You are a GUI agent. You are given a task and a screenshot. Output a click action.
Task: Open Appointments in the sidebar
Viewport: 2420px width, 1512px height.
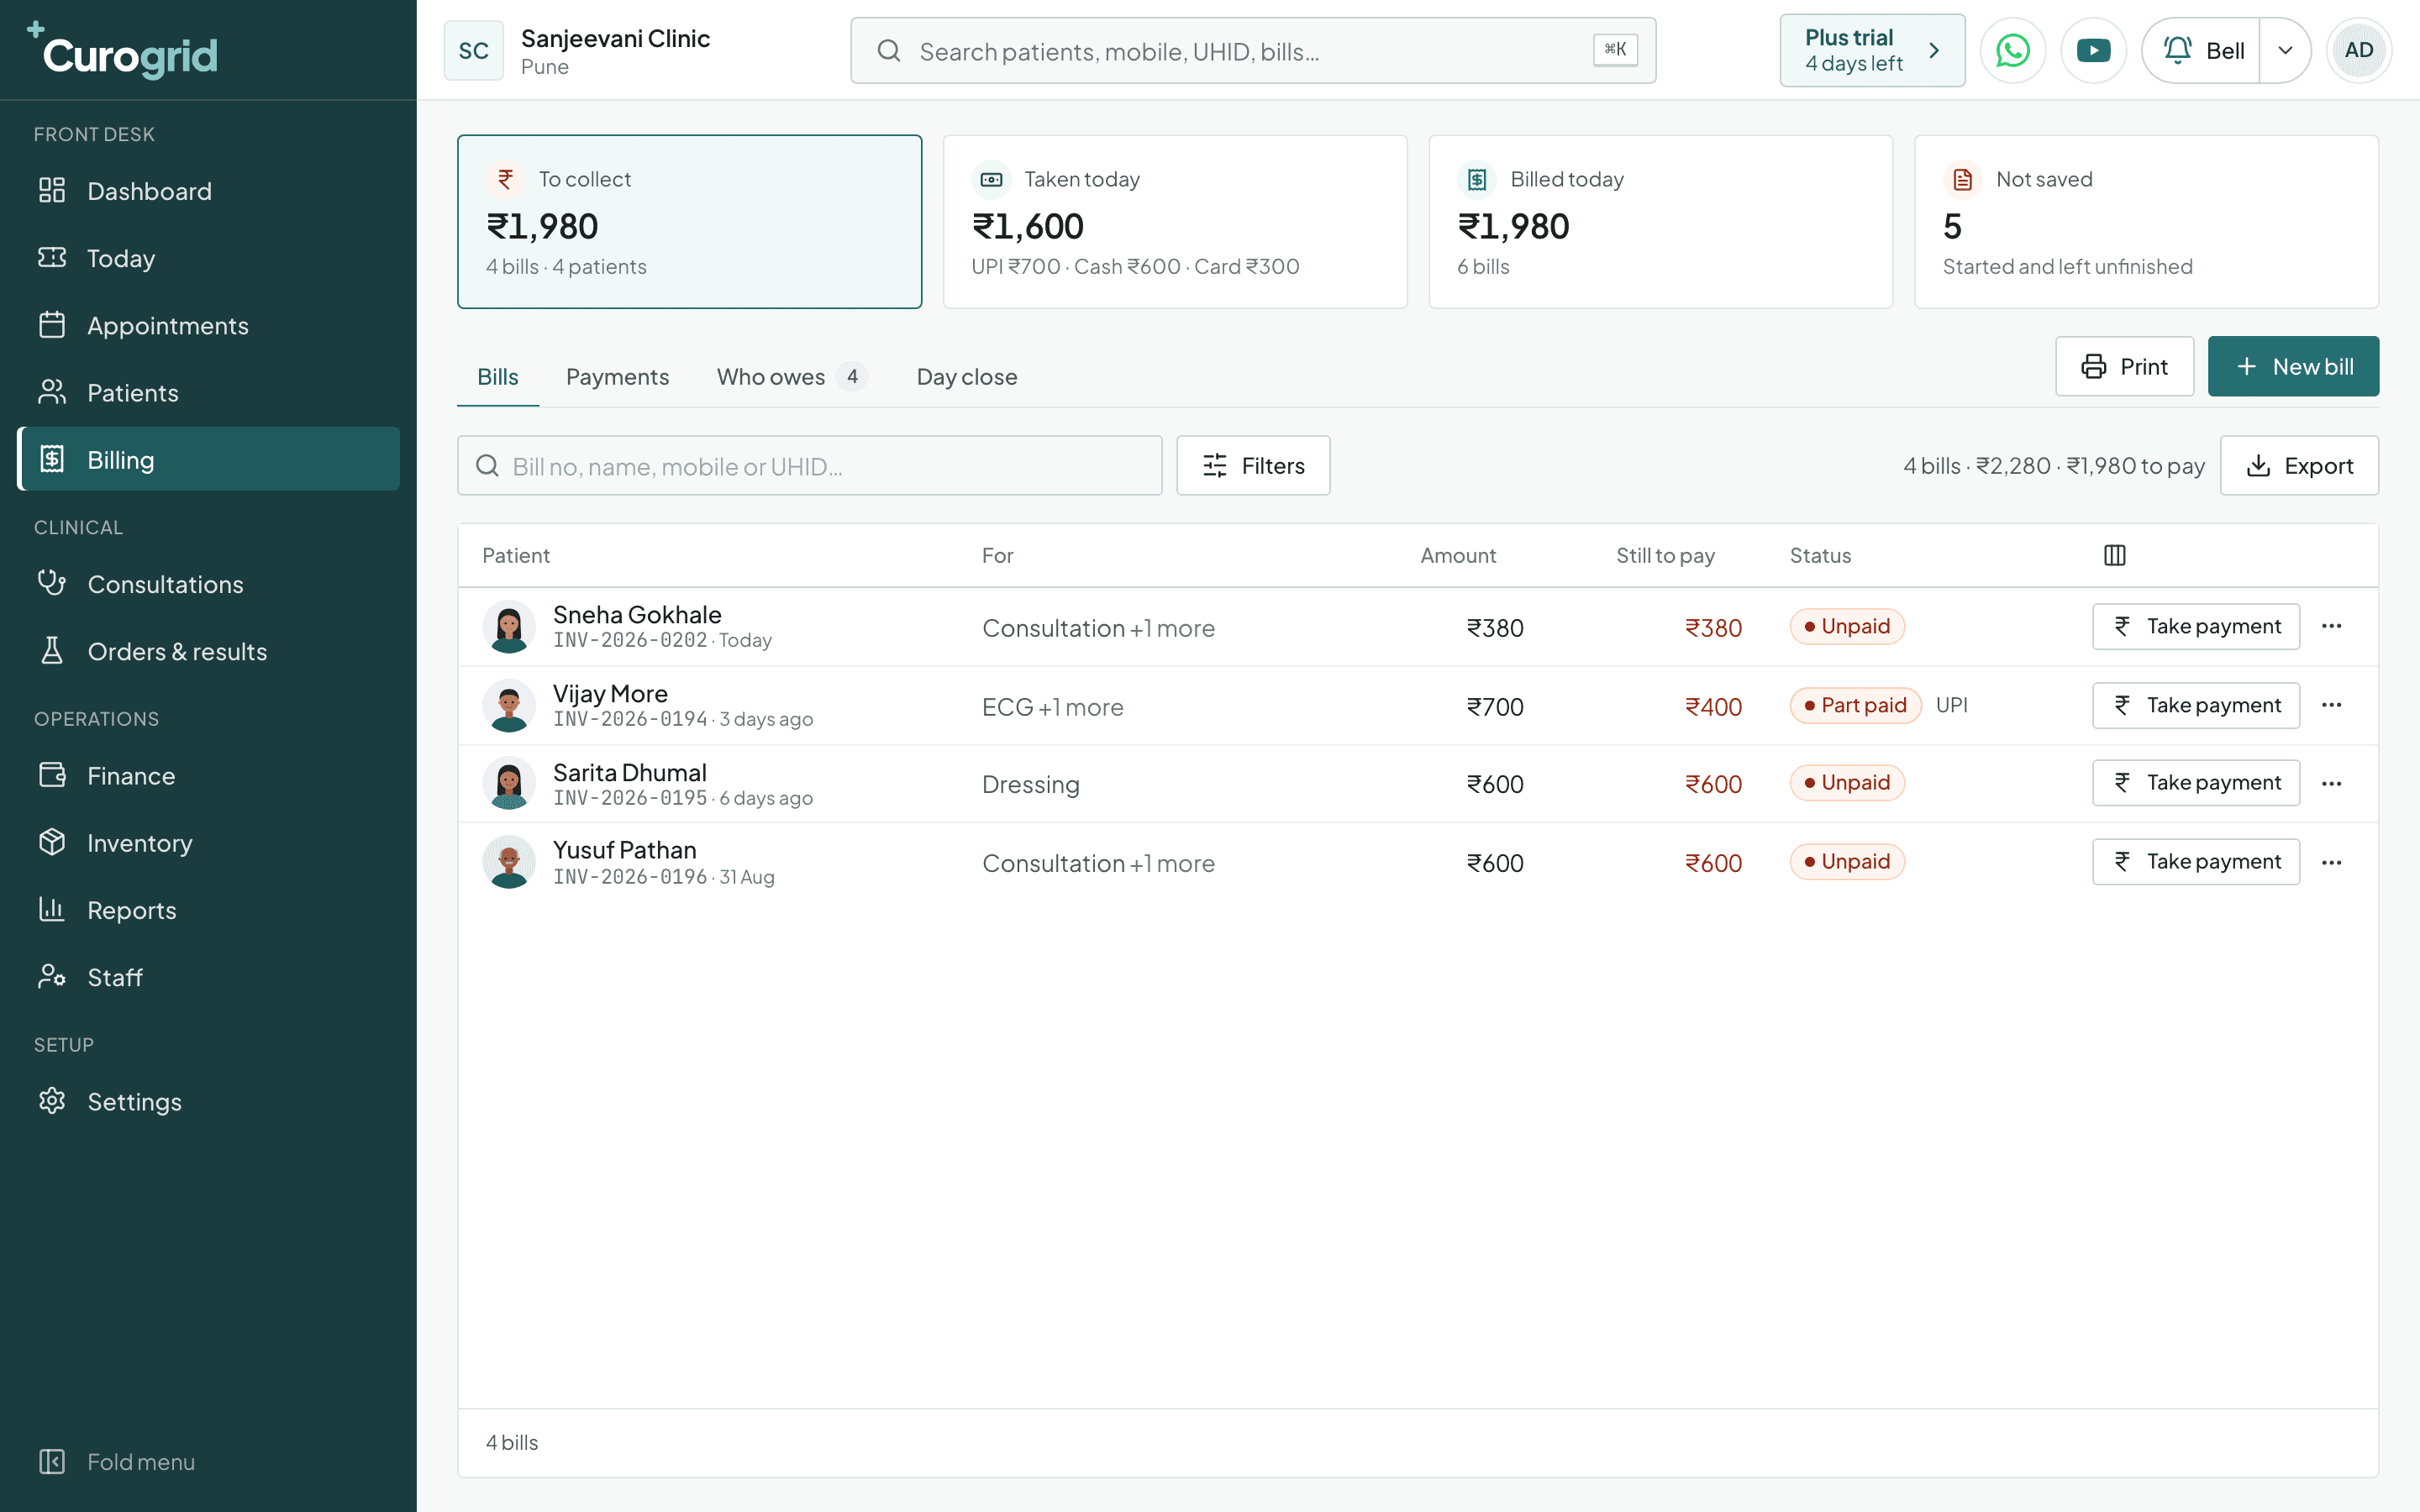208,325
